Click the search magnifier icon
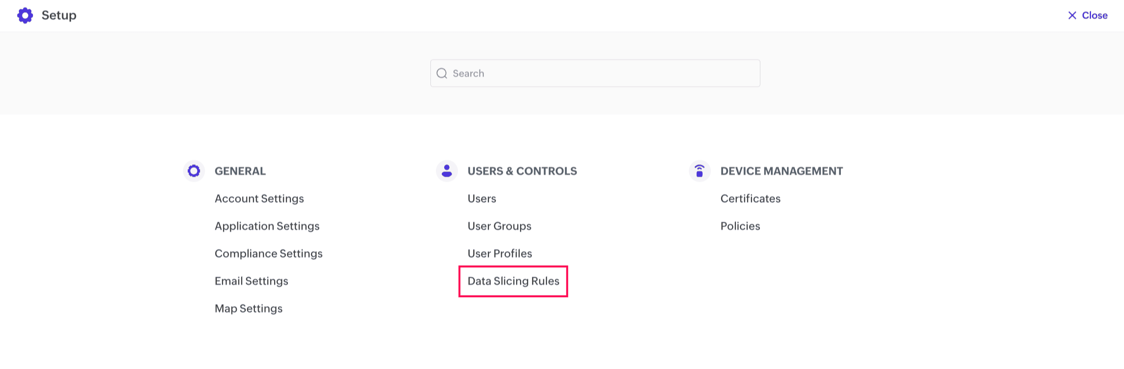The height and width of the screenshot is (369, 1124). (x=441, y=73)
